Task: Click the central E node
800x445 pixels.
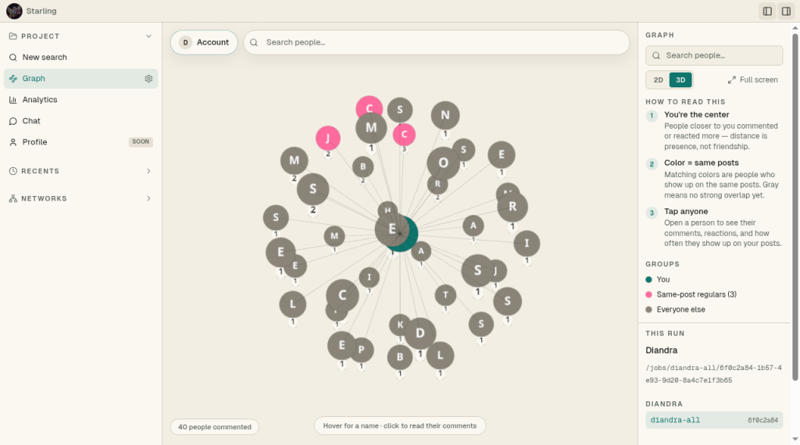Action: pos(391,229)
